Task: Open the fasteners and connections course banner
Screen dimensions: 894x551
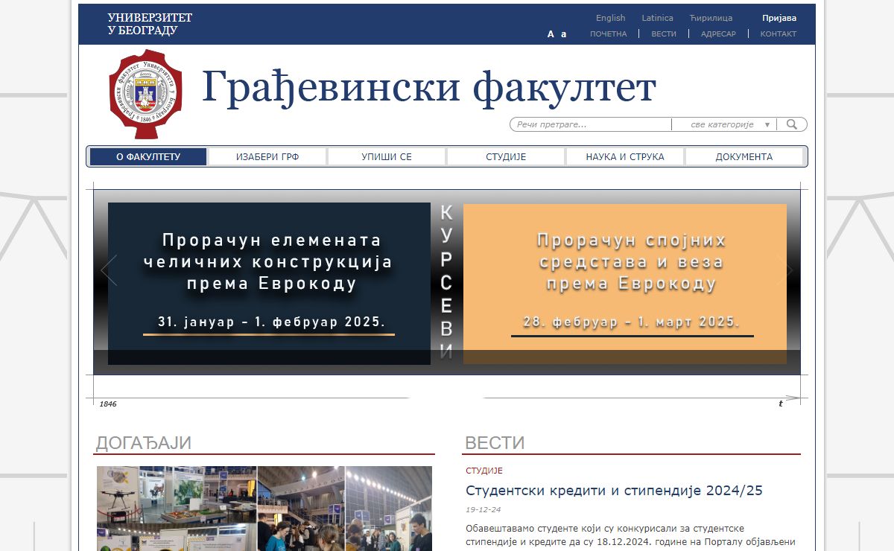Action: [625, 284]
